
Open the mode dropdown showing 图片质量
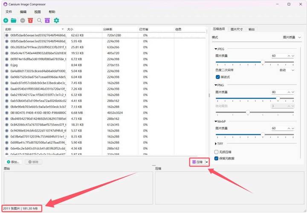click(x=292, y=37)
